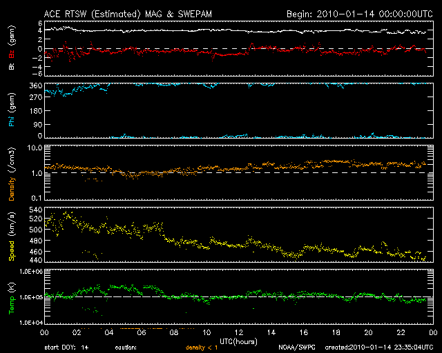
Task: Click the blue Phi (gsm) axis label
Action: 12,110
